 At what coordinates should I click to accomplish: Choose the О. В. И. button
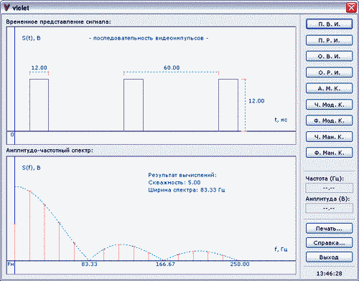pos(329,57)
